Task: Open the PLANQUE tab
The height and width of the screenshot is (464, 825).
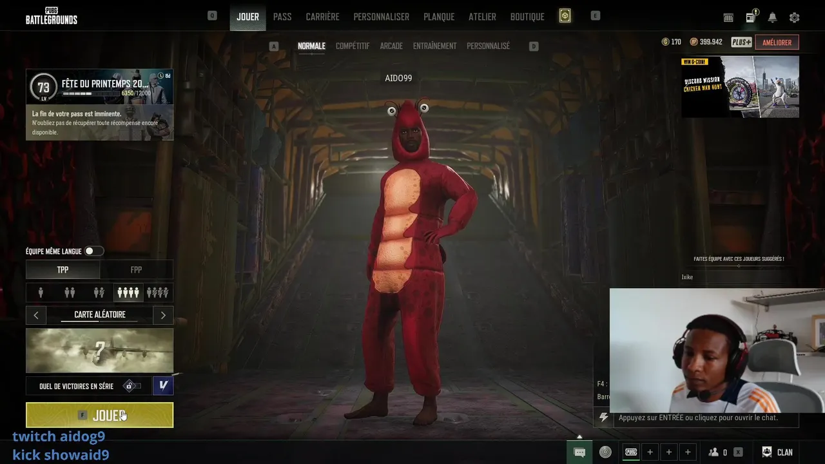Action: tap(439, 17)
